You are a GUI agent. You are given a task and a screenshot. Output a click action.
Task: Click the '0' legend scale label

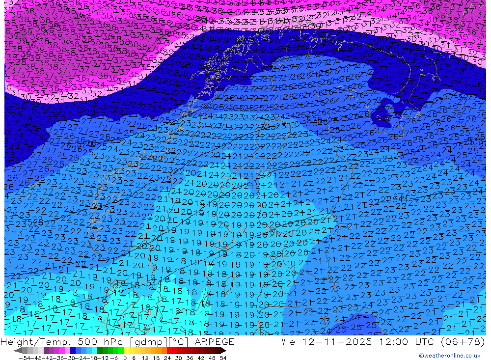click(x=125, y=358)
